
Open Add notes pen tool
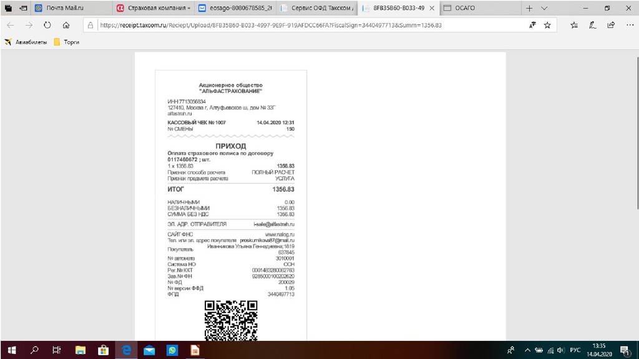click(593, 25)
